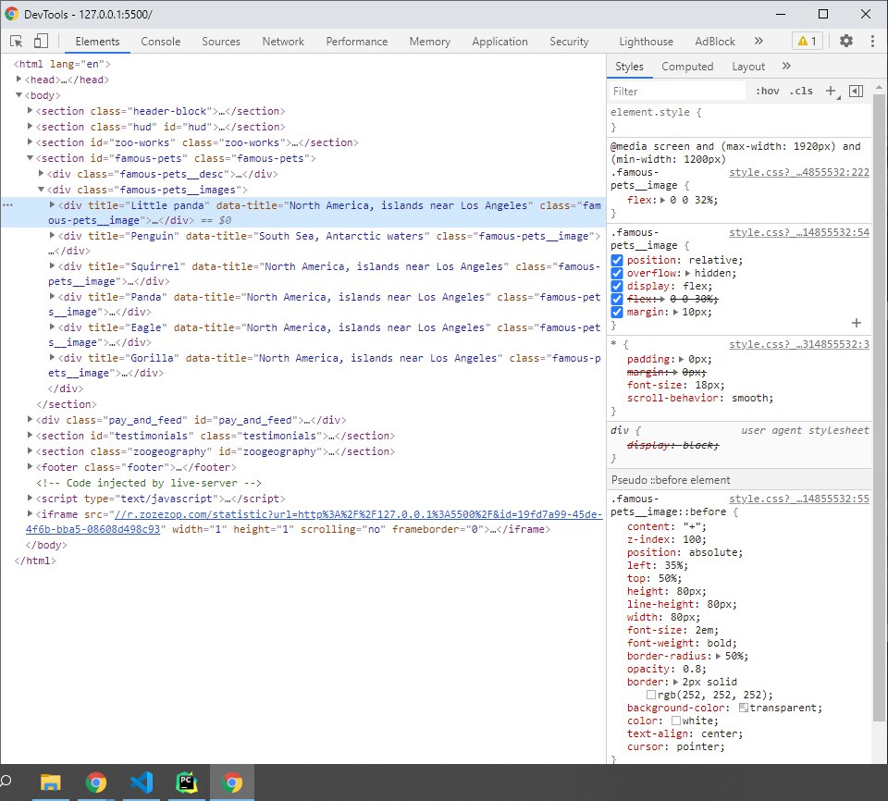888x801 pixels.
Task: Open File Explorer from the taskbar
Action: [50, 783]
